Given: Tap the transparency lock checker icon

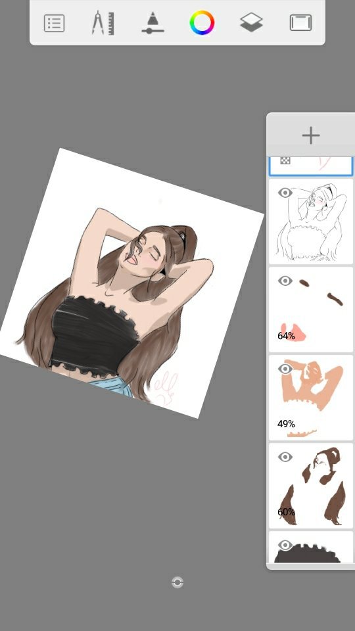Looking at the screenshot, I should [x=285, y=160].
